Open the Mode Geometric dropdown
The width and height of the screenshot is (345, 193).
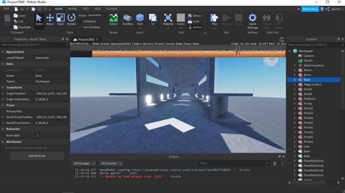pyautogui.click(x=96, y=15)
